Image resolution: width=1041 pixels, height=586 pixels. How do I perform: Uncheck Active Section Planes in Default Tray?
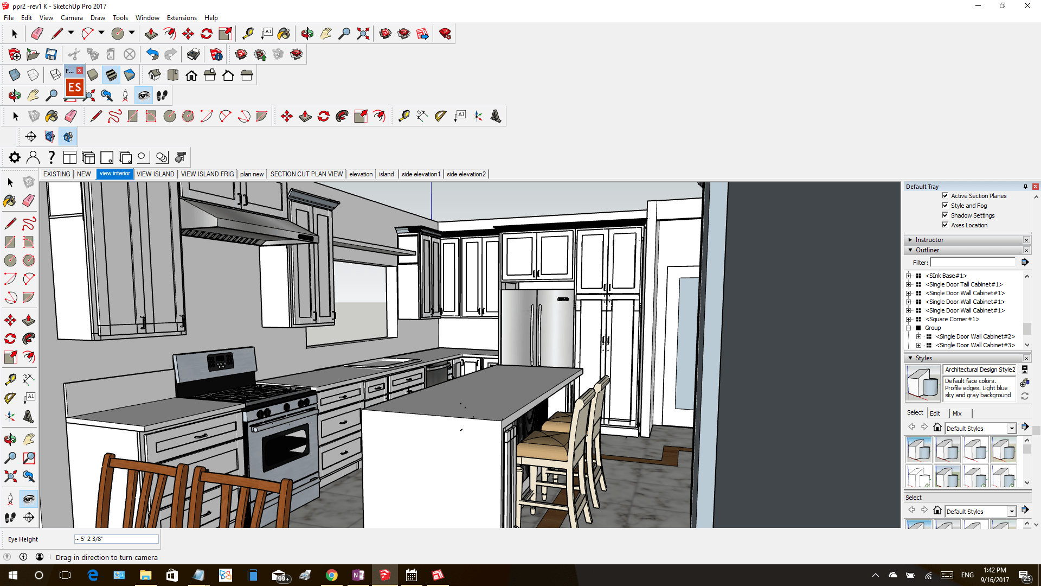click(946, 196)
